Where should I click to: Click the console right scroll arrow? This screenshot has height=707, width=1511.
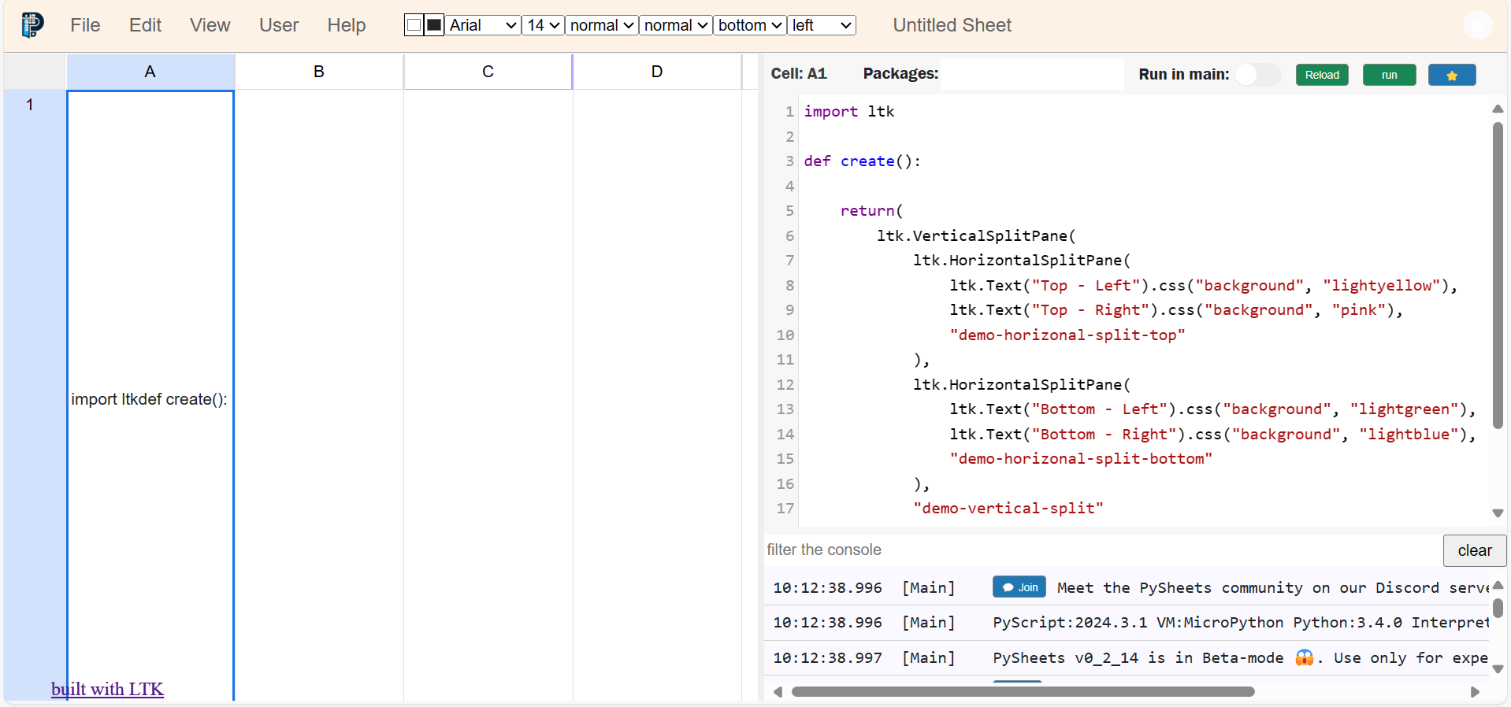point(1475,692)
